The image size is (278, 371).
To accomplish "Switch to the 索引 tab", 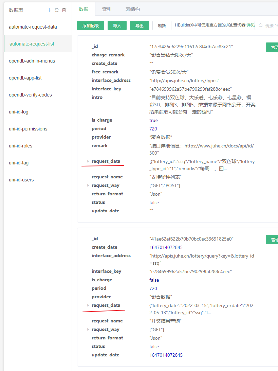I will (107, 9).
